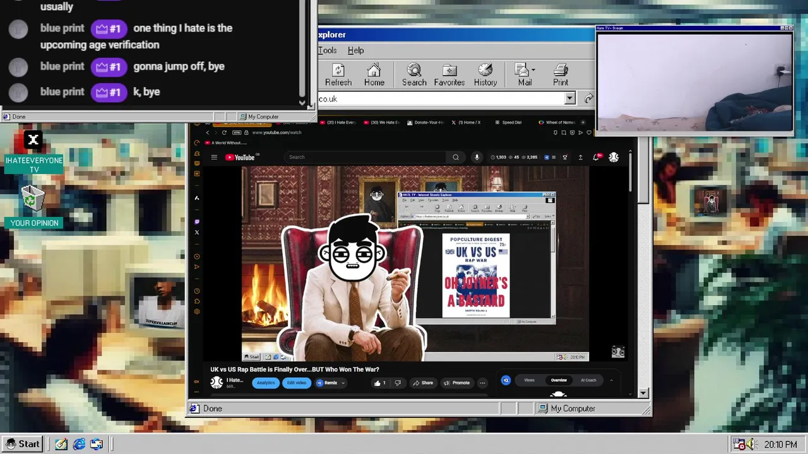Click the video player thumbnail

tap(415, 264)
